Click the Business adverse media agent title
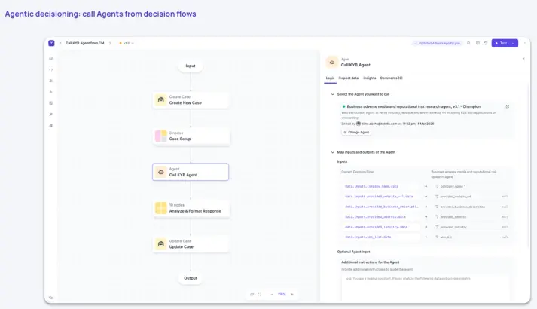537x309 pixels. click(x=413, y=106)
